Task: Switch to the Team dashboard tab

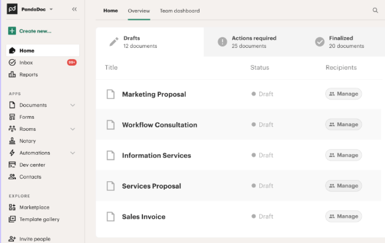Action: tap(180, 11)
